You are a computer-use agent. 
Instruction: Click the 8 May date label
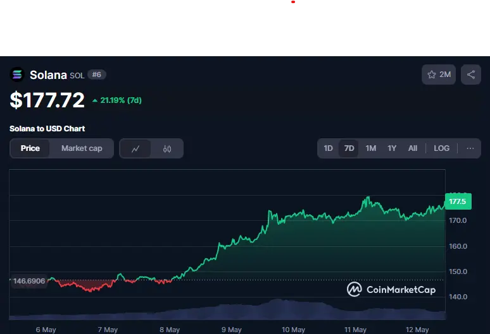pyautogui.click(x=170, y=330)
